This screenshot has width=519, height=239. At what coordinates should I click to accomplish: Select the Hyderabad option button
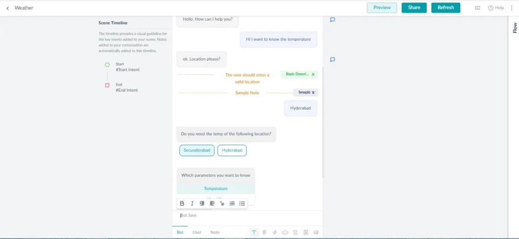coord(232,150)
